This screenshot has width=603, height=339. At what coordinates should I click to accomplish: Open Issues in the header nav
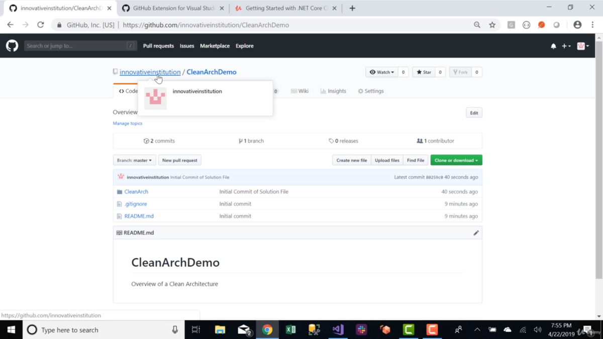coord(187,46)
